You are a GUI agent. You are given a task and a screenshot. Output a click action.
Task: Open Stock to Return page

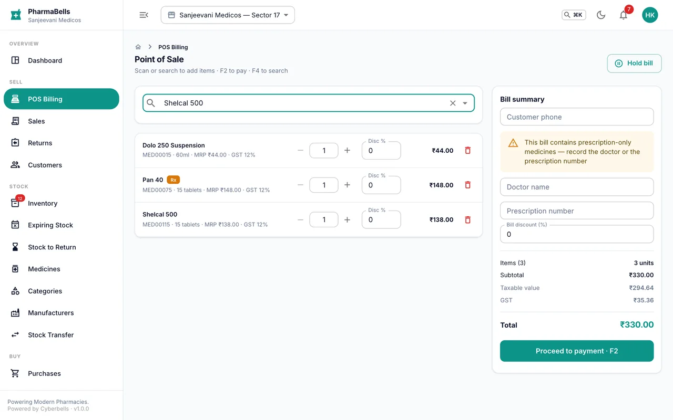tap(62, 247)
